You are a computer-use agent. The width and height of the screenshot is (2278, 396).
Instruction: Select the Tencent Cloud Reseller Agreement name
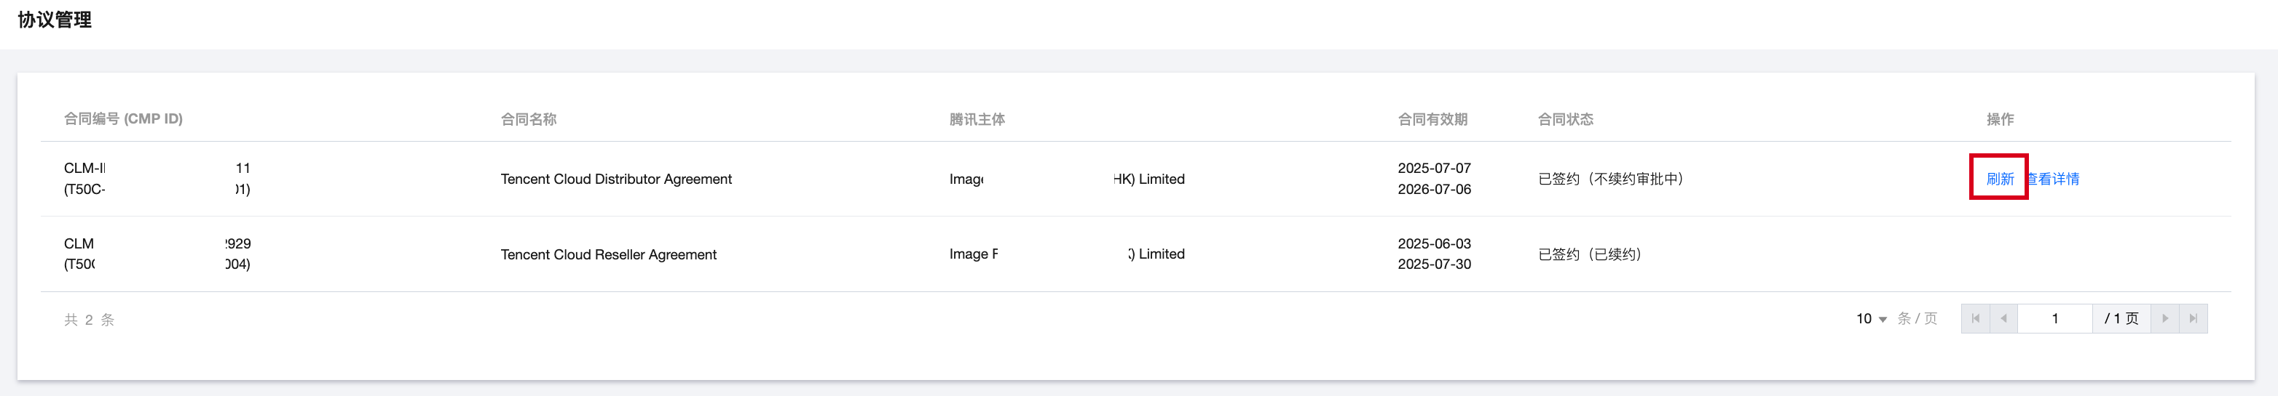608,254
